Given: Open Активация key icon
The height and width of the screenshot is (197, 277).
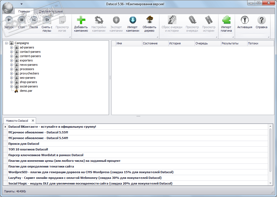Looking at the screenshot, I should pos(245,20).
